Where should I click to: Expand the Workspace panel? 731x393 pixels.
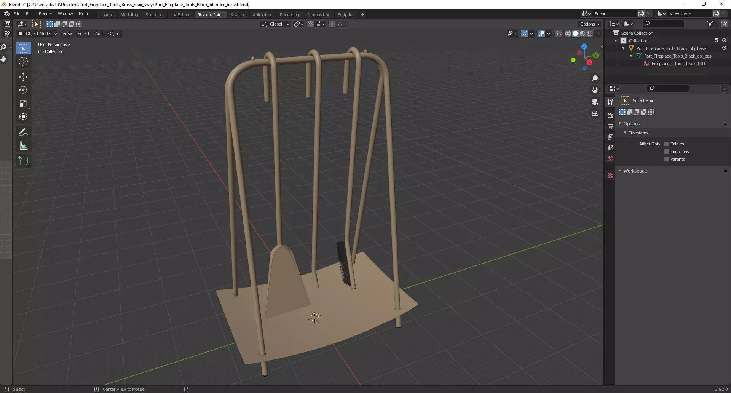(x=620, y=171)
